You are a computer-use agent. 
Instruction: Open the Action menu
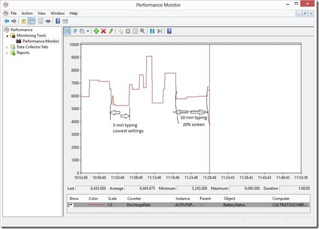(x=27, y=13)
